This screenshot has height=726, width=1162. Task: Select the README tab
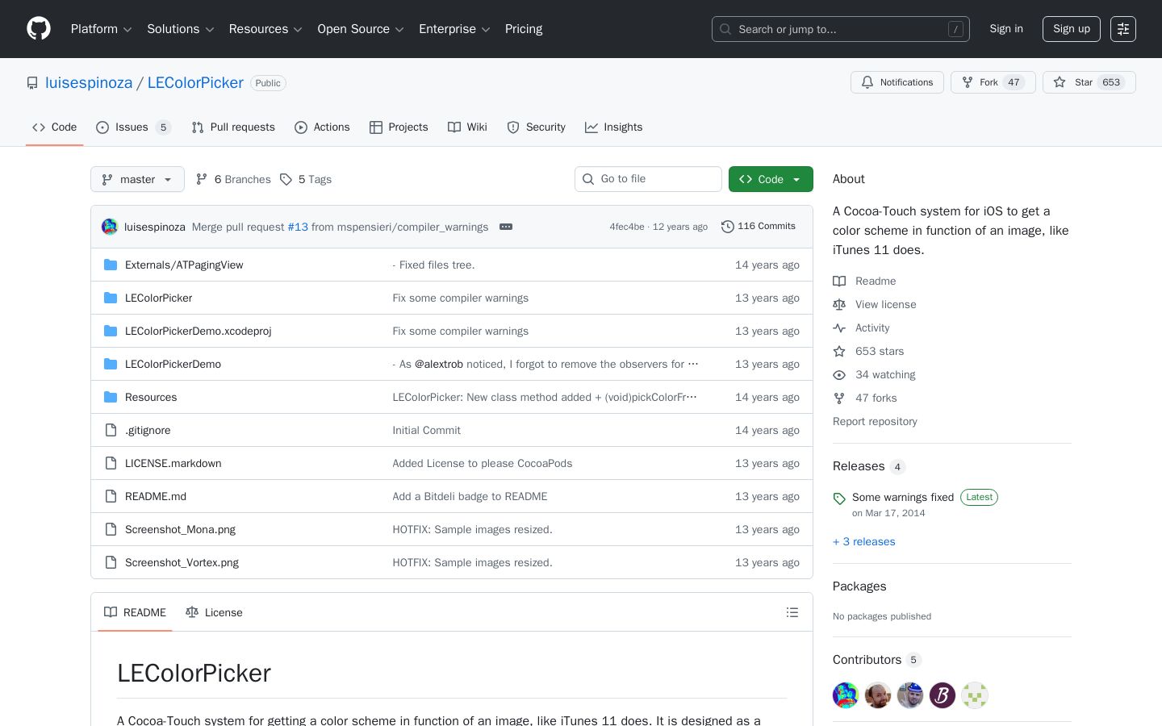click(135, 612)
